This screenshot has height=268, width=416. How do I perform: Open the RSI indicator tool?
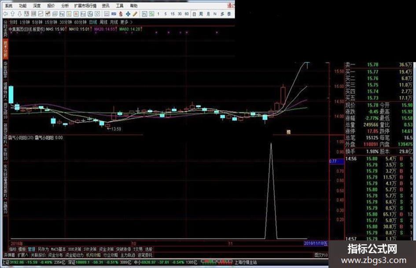point(114,14)
